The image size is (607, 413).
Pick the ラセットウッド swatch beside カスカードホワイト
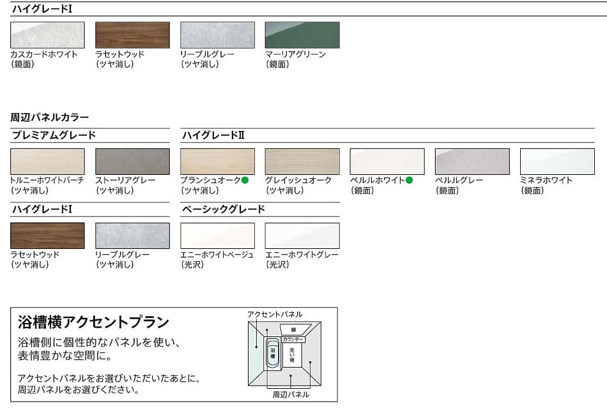tap(132, 35)
